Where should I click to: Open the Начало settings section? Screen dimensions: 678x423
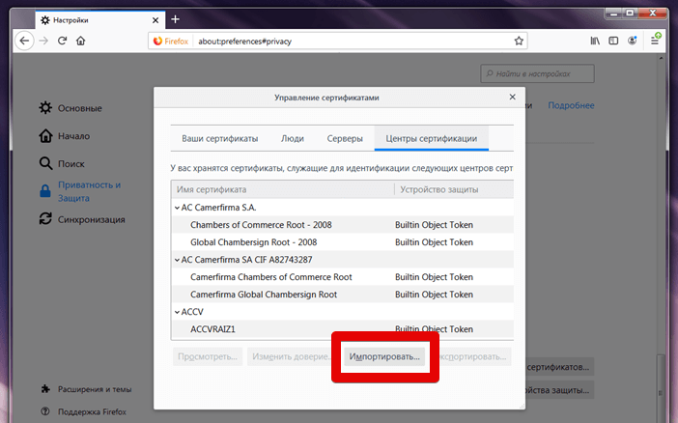[x=65, y=136]
